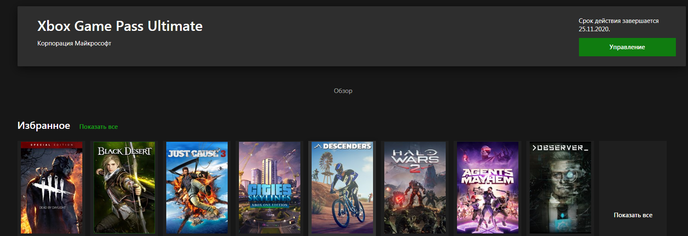Open the Descenders game tile
688x236 pixels.
click(x=342, y=188)
